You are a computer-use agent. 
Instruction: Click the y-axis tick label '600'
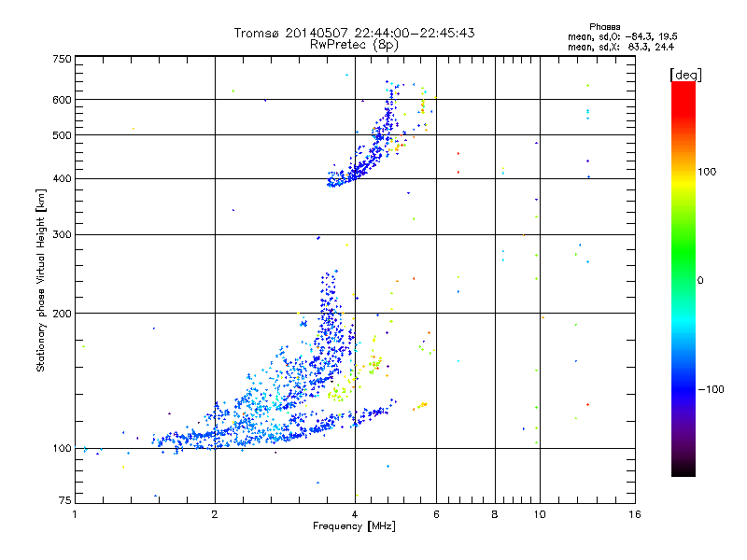point(62,100)
